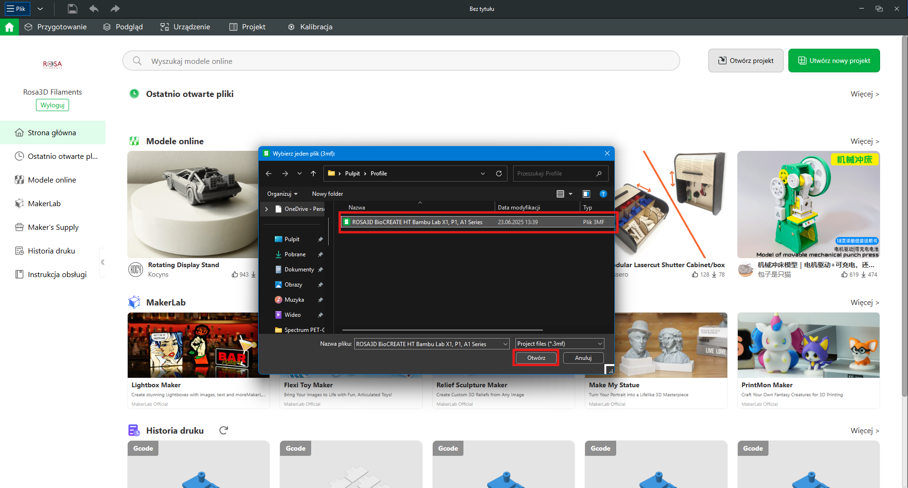Open the Make My Statue card
The image size is (908, 488).
click(x=656, y=360)
